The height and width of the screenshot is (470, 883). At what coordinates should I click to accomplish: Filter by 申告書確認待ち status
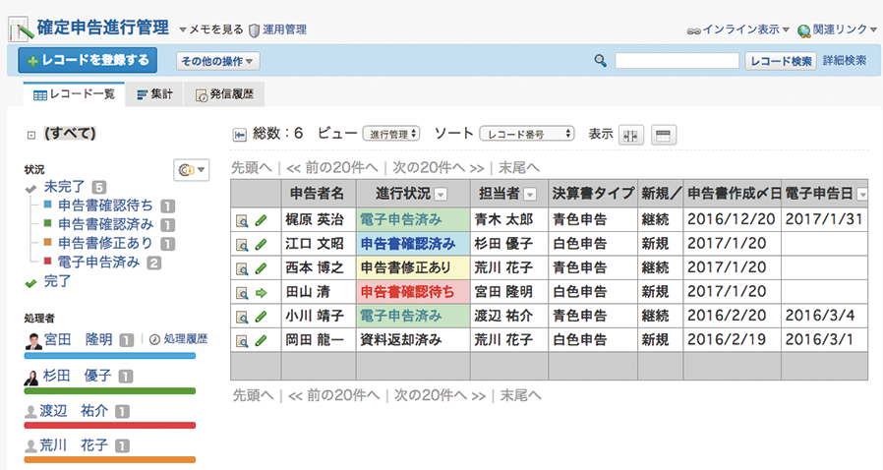(x=105, y=206)
